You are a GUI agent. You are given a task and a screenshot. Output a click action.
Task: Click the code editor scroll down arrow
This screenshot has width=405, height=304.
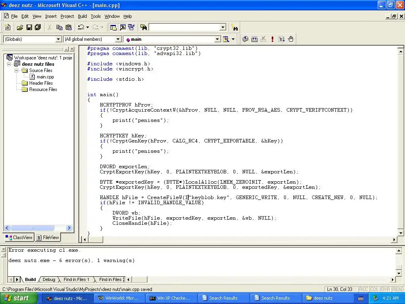401,233
